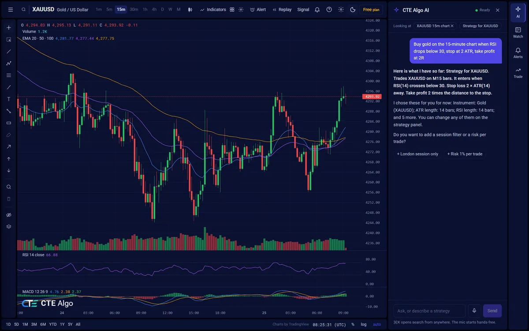Open the Alerts sidebar panel
529x331 pixels.
518,53
